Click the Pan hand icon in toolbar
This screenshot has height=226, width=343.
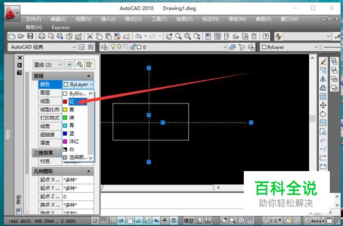pyautogui.click(x=169, y=36)
